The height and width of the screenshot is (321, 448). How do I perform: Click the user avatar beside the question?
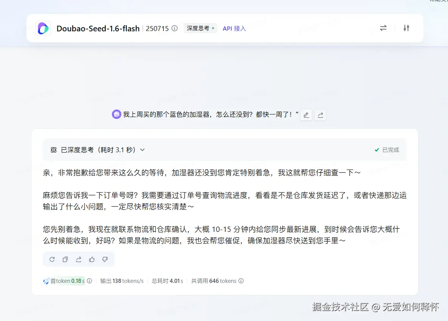(x=116, y=114)
